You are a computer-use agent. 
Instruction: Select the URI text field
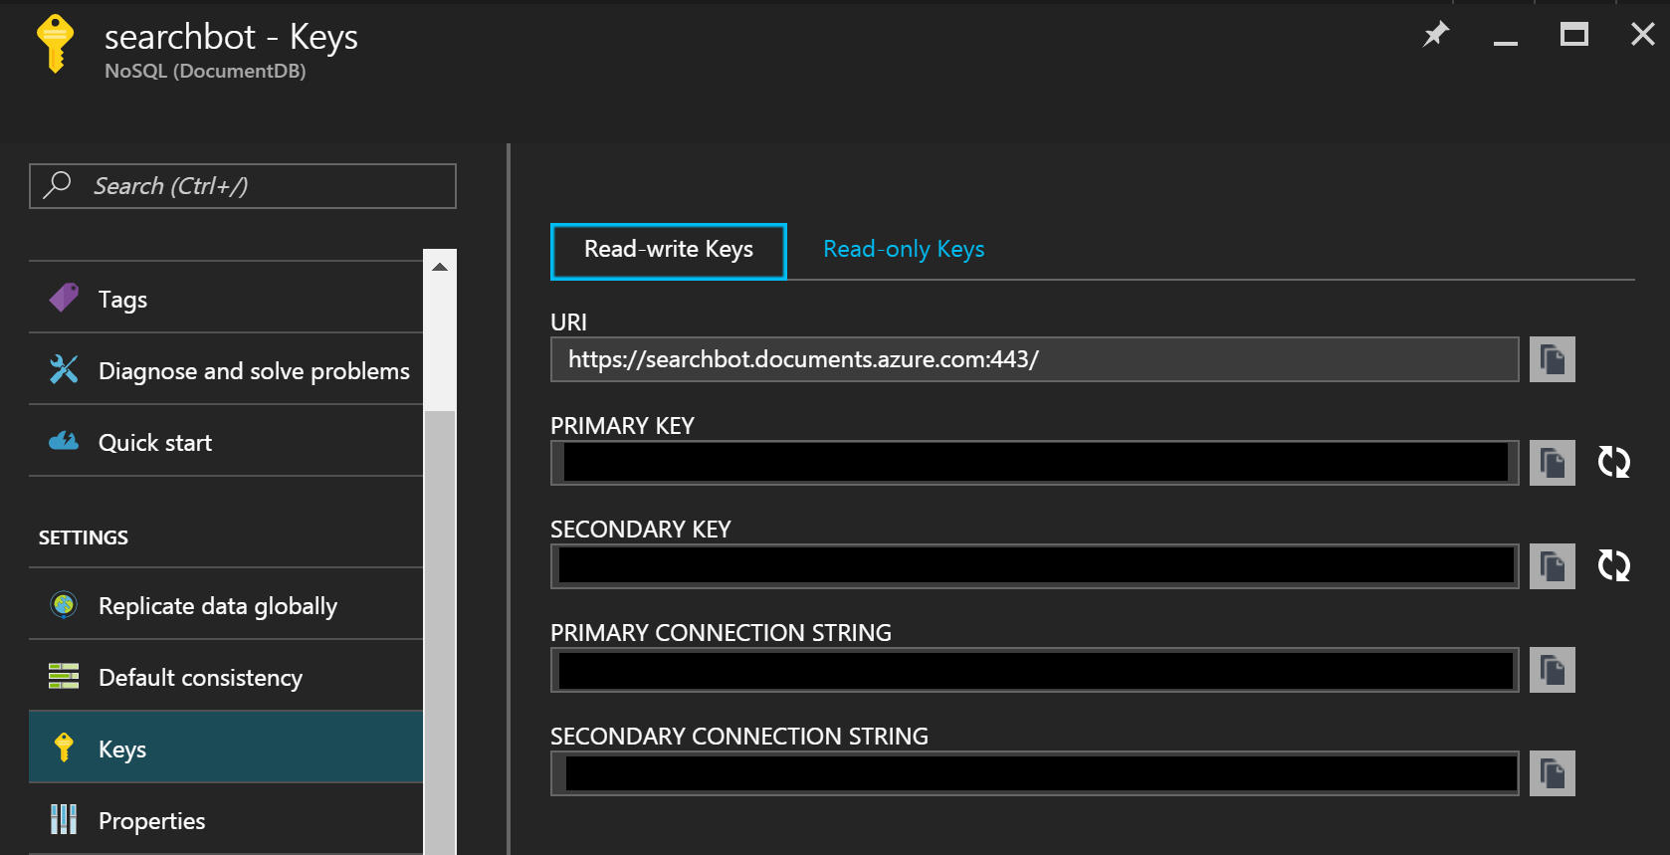pyautogui.click(x=1035, y=359)
